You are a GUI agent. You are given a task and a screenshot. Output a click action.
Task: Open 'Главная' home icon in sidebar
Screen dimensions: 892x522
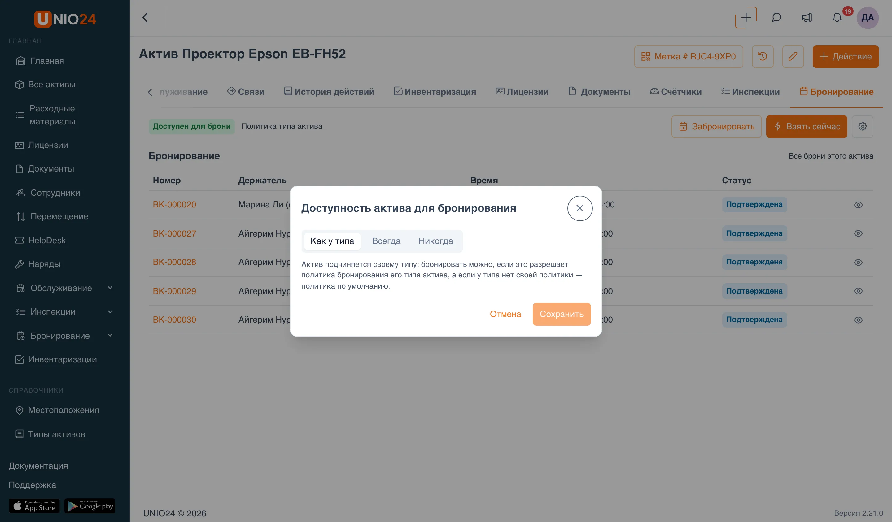pos(20,61)
